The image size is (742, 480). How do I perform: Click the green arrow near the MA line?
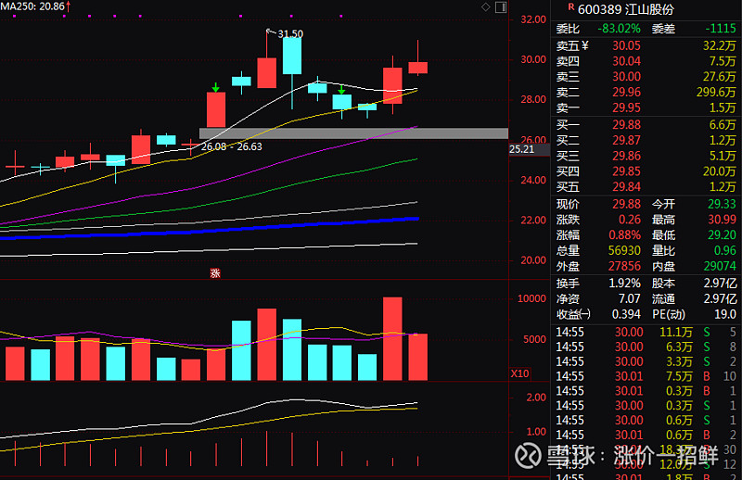(341, 90)
